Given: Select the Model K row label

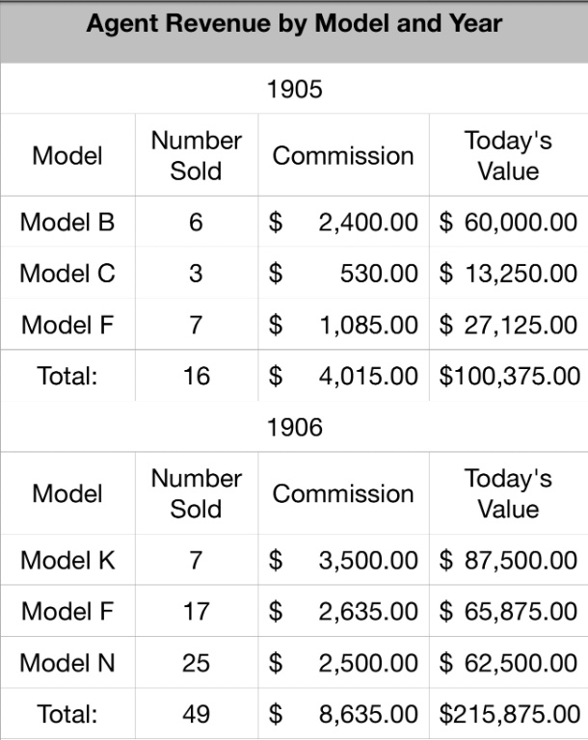Looking at the screenshot, I should [x=67, y=560].
